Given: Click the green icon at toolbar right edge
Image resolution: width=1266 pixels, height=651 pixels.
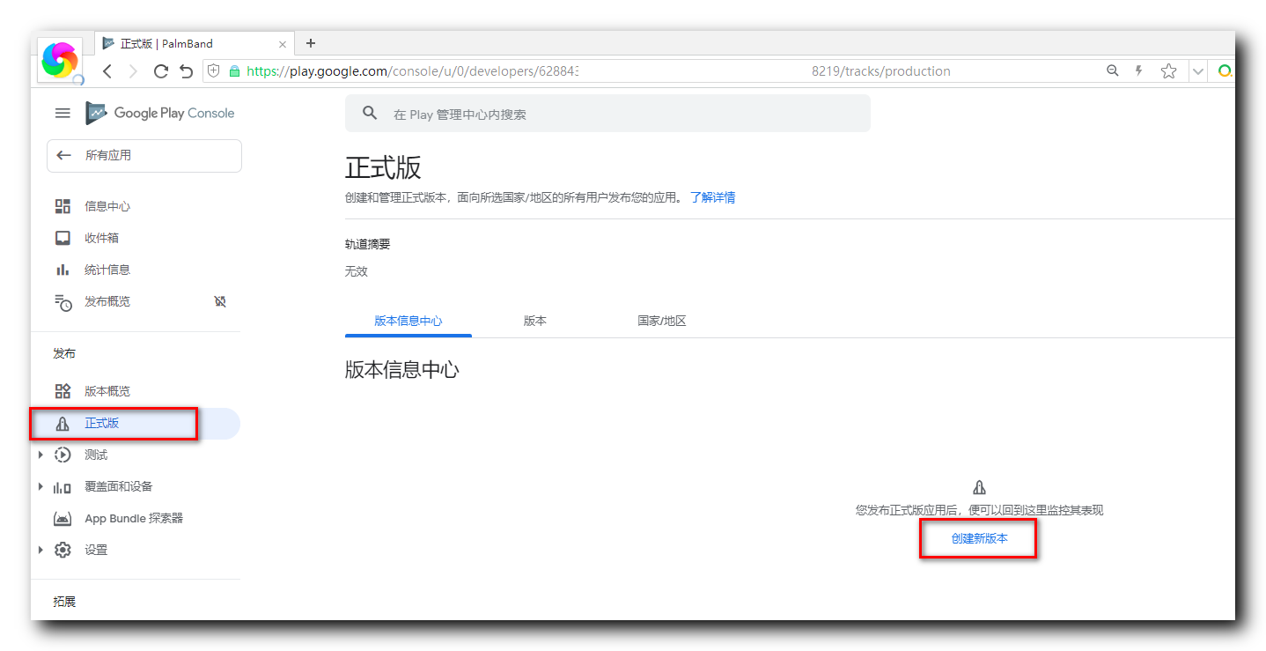Looking at the screenshot, I should (x=1226, y=71).
